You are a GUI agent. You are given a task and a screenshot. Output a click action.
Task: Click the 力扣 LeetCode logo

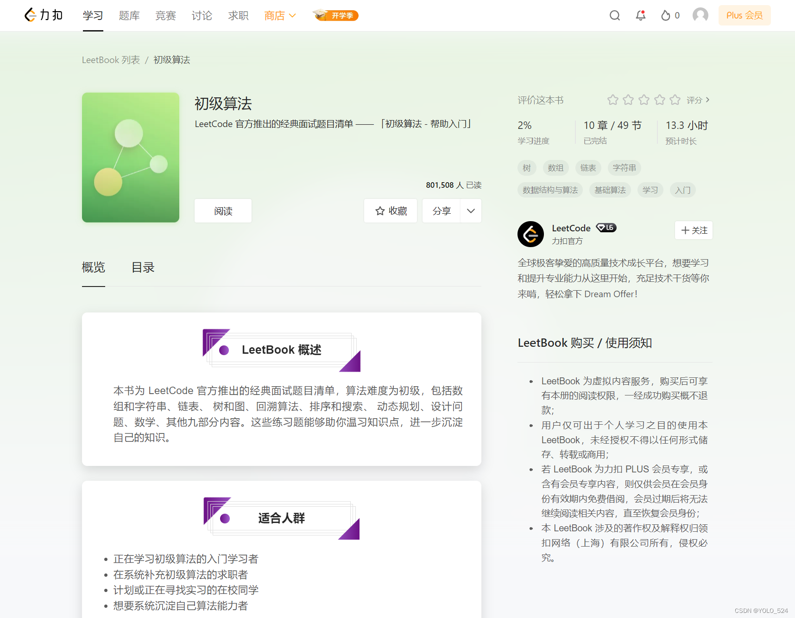pyautogui.click(x=43, y=15)
